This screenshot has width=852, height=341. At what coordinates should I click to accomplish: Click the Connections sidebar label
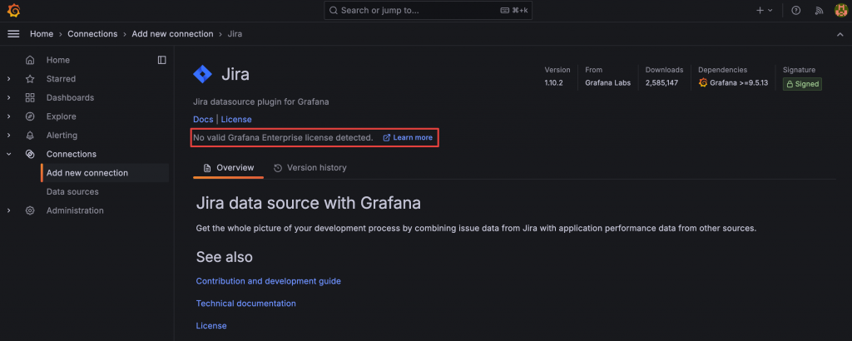coord(72,154)
